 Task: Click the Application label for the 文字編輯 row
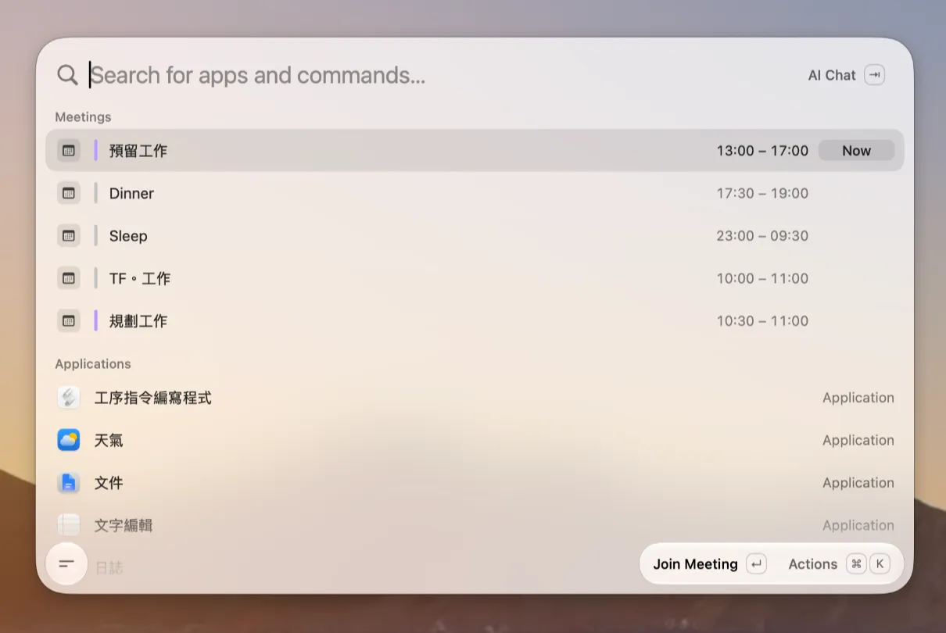(x=858, y=526)
